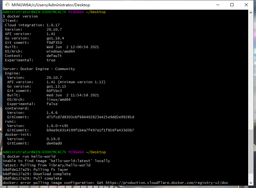Click the Context value 'default'
Viewport: 256px width, 188px height.
[x=54, y=56]
